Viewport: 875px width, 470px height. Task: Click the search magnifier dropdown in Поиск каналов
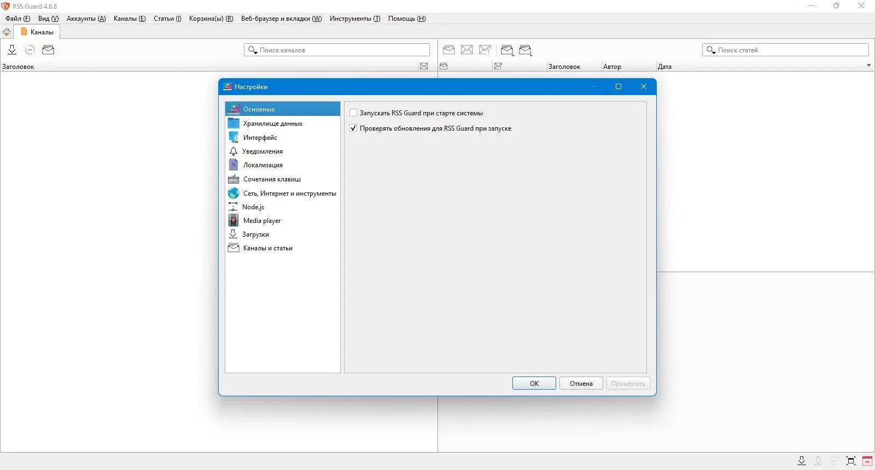tap(253, 50)
